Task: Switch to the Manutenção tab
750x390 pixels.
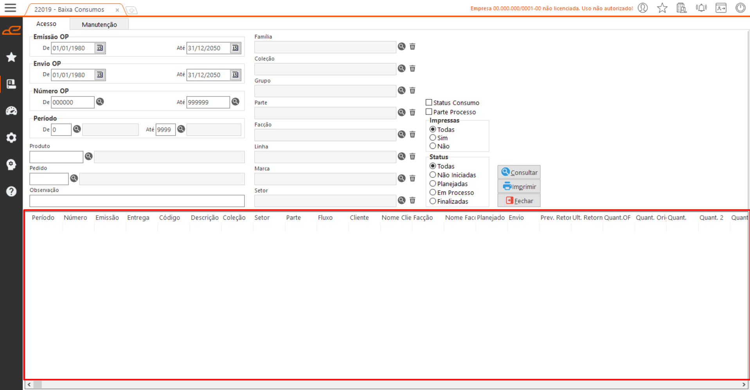Action: (99, 24)
